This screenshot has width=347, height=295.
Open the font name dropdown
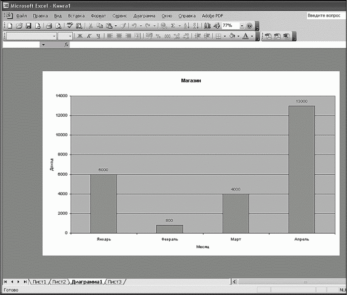pyautogui.click(x=54, y=36)
